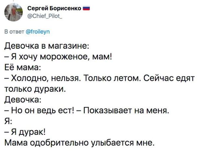Open Сергей Борисенко's profile avatar
This screenshot has width=214, height=152.
click(x=14, y=12)
